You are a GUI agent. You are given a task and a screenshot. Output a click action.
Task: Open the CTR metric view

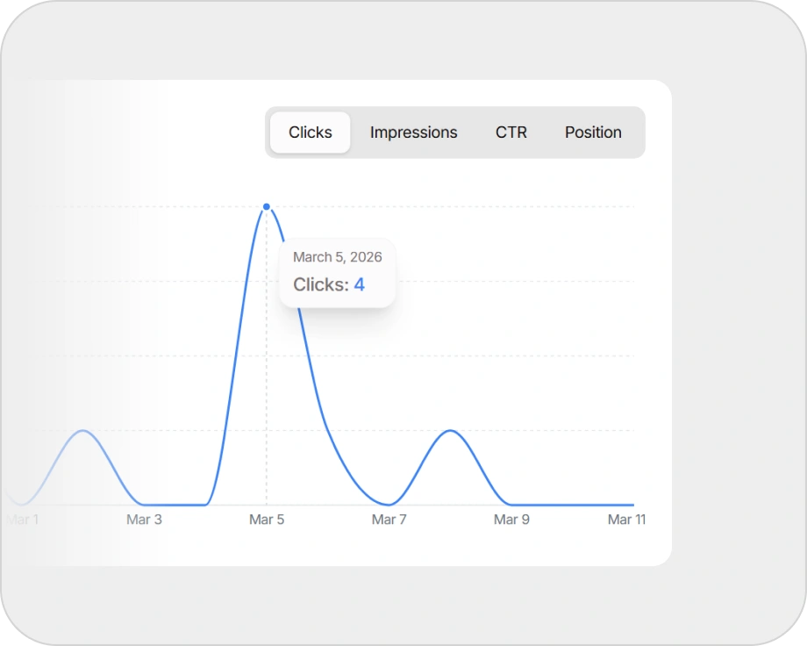click(x=511, y=133)
